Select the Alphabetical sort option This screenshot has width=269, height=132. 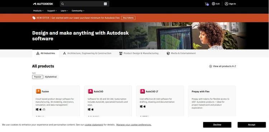[x=51, y=77]
